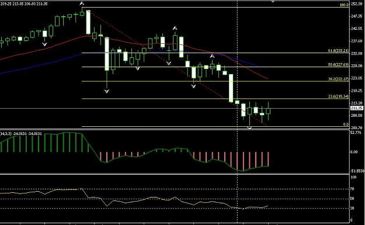The width and height of the screenshot is (365, 225).
Task: Click the chart shift triangle at top edge
Action: pos(273,2)
